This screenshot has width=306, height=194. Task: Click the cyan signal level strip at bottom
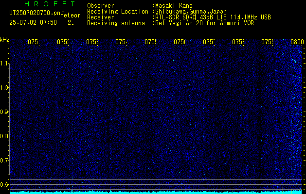tap(156, 193)
